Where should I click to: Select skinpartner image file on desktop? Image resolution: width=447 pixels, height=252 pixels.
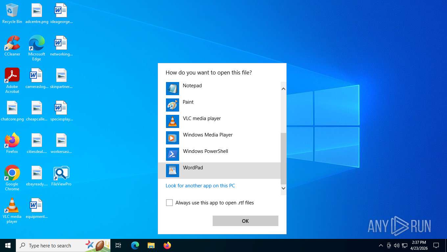(61, 79)
